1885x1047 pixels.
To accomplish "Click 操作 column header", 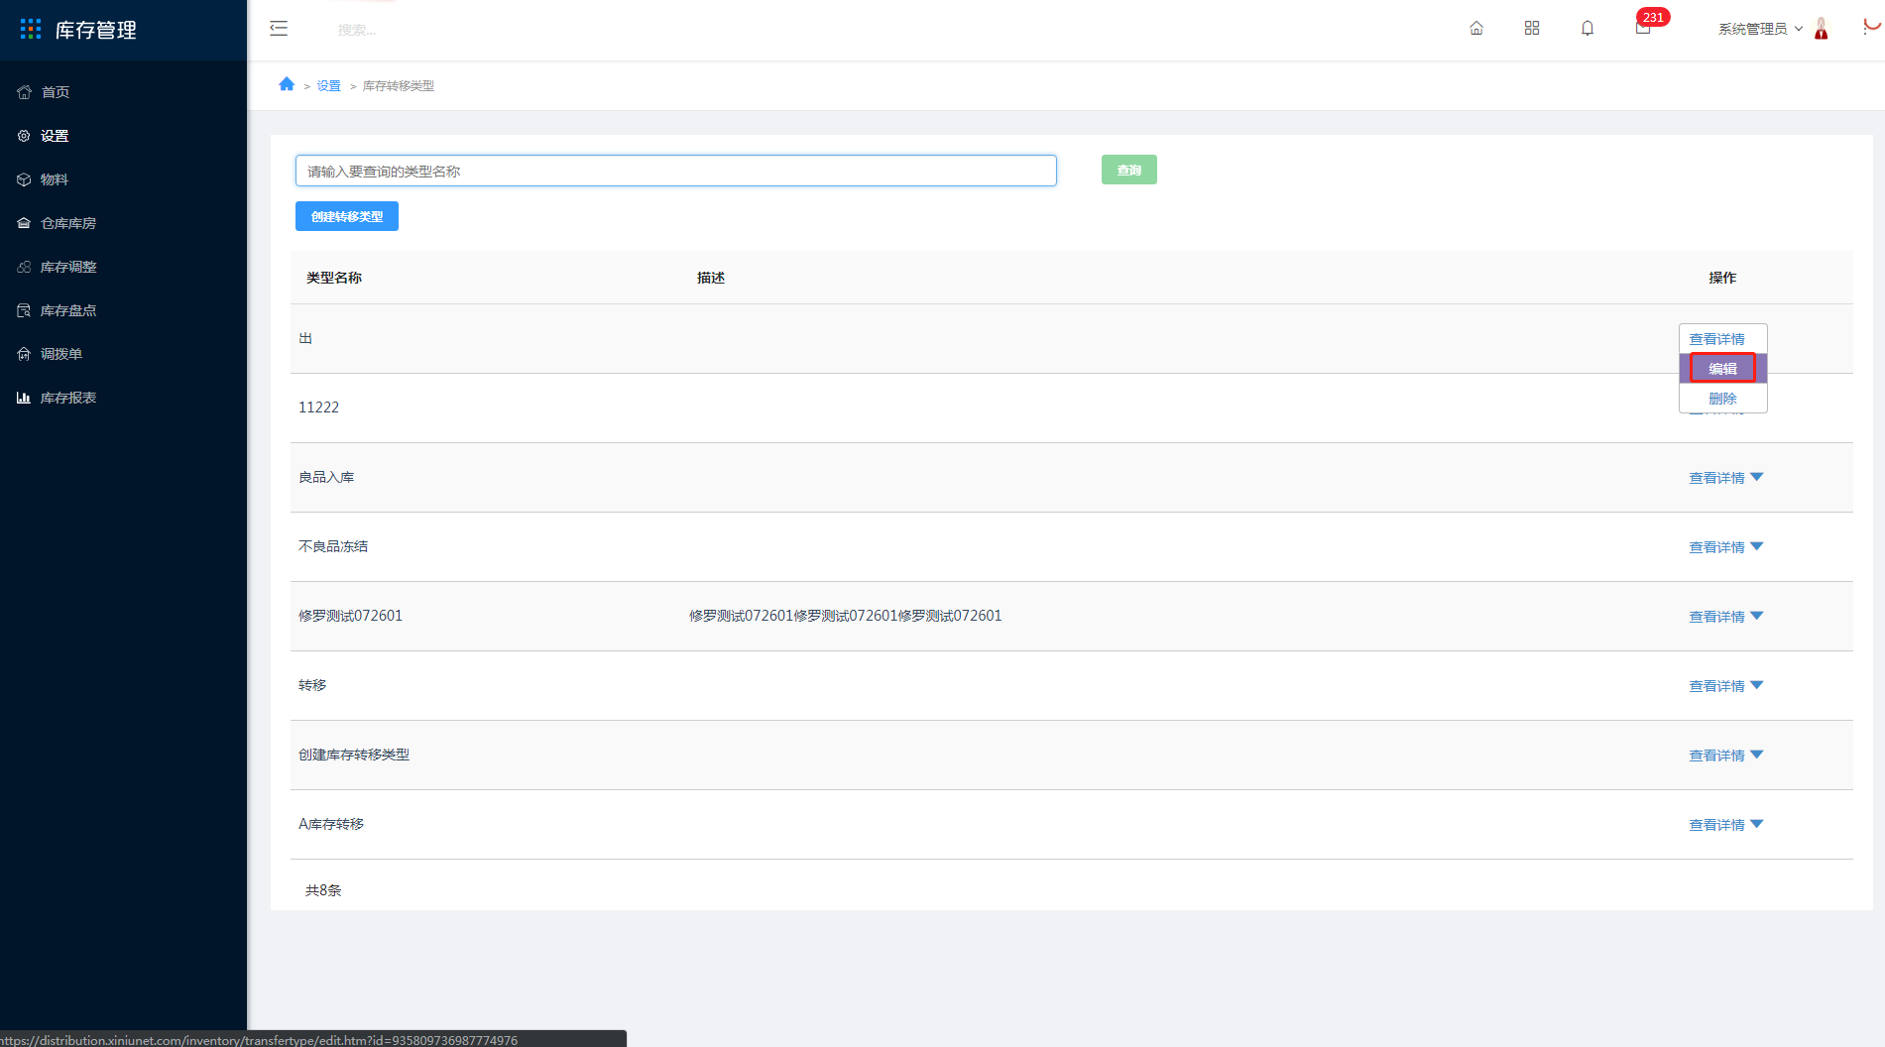I will [1722, 278].
